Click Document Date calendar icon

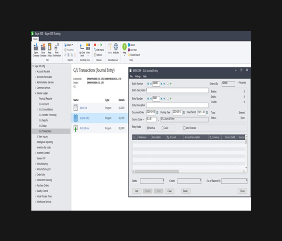coord(157,113)
